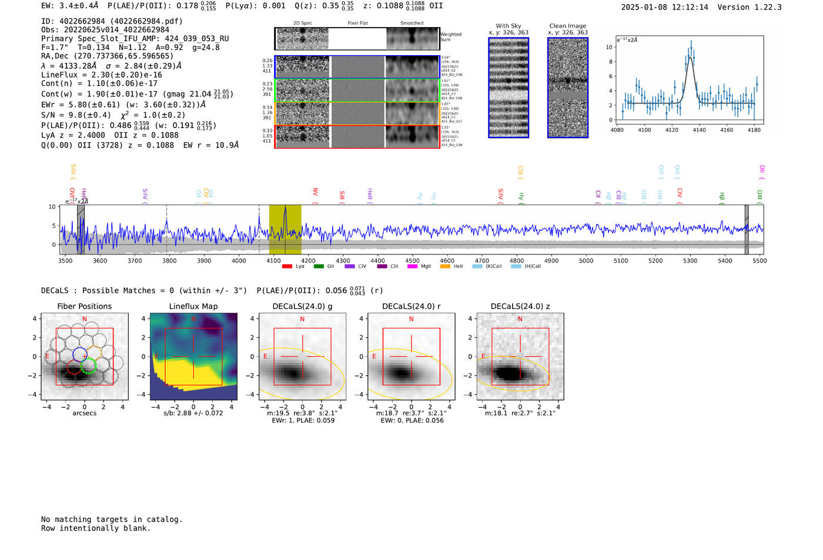The width and height of the screenshot is (823, 560).
Task: Select the blue-bordered 2D fiber spectrum row
Action: point(357,67)
